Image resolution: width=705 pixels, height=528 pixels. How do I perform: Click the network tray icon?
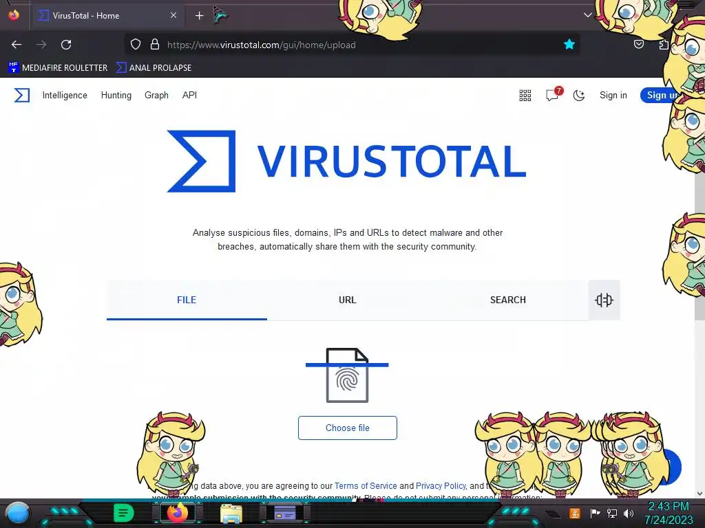click(x=611, y=513)
